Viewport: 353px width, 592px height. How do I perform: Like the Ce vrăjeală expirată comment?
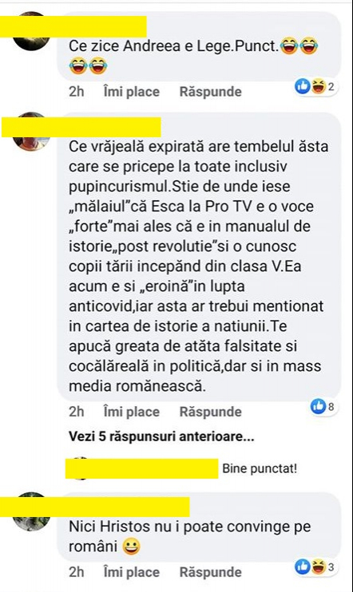(x=132, y=412)
